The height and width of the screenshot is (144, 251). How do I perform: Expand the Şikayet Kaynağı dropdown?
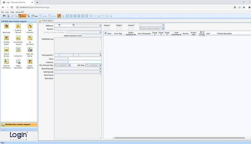pos(100,68)
